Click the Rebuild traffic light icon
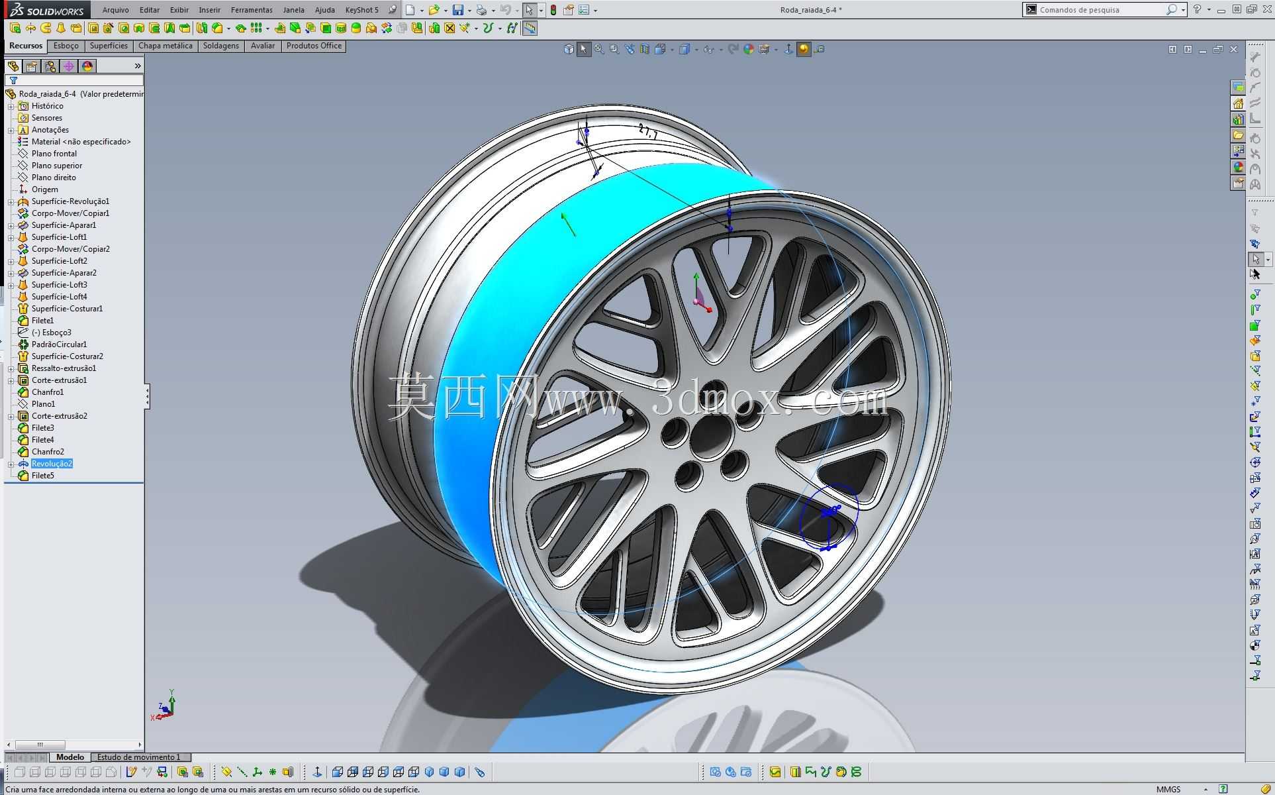 [553, 10]
